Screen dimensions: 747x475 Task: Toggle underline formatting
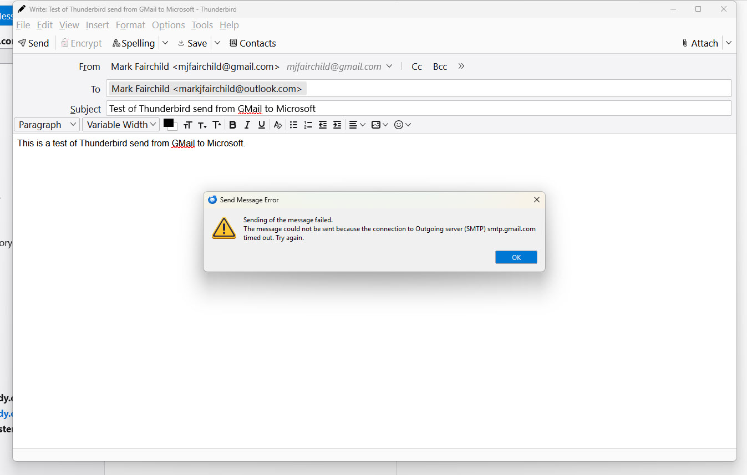(262, 125)
